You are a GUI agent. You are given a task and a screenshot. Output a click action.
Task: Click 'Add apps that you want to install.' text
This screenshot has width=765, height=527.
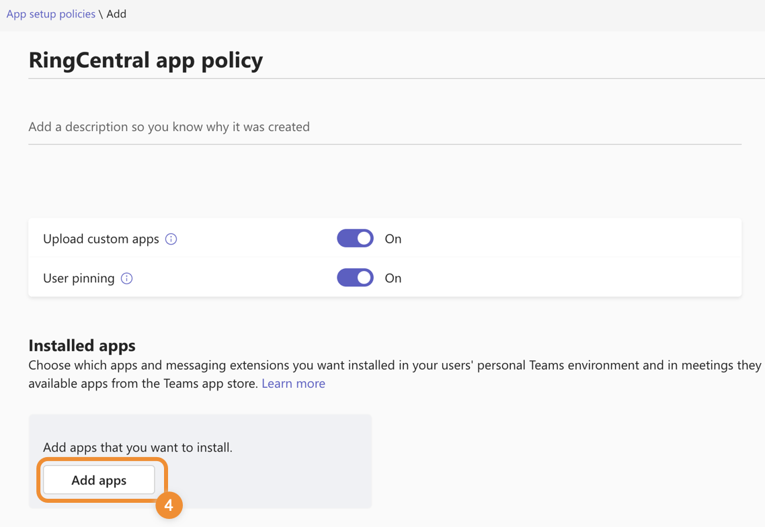pyautogui.click(x=138, y=448)
